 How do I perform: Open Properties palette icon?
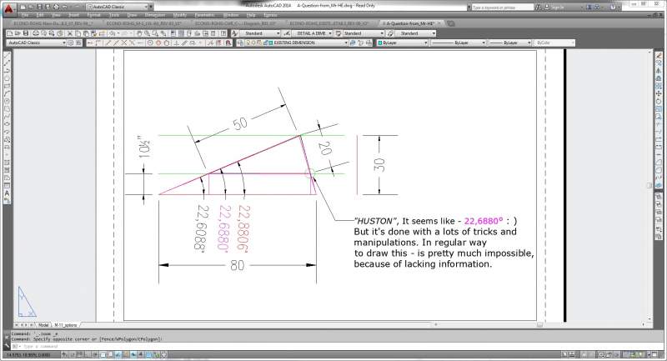[173, 33]
